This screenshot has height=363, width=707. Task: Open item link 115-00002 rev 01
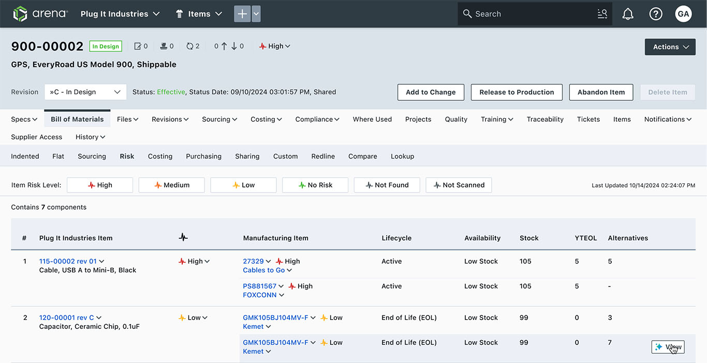tap(68, 262)
